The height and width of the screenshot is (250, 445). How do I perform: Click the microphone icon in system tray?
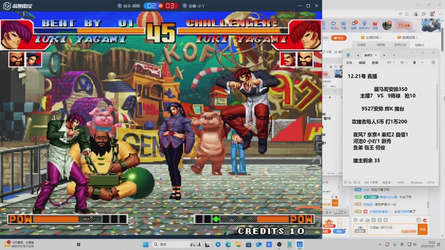point(394,244)
